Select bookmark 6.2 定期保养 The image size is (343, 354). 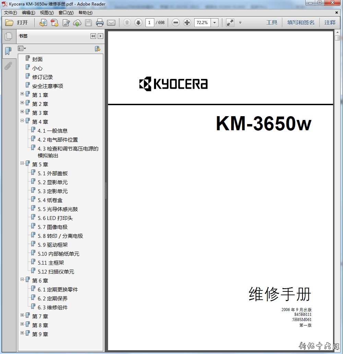pos(52,298)
